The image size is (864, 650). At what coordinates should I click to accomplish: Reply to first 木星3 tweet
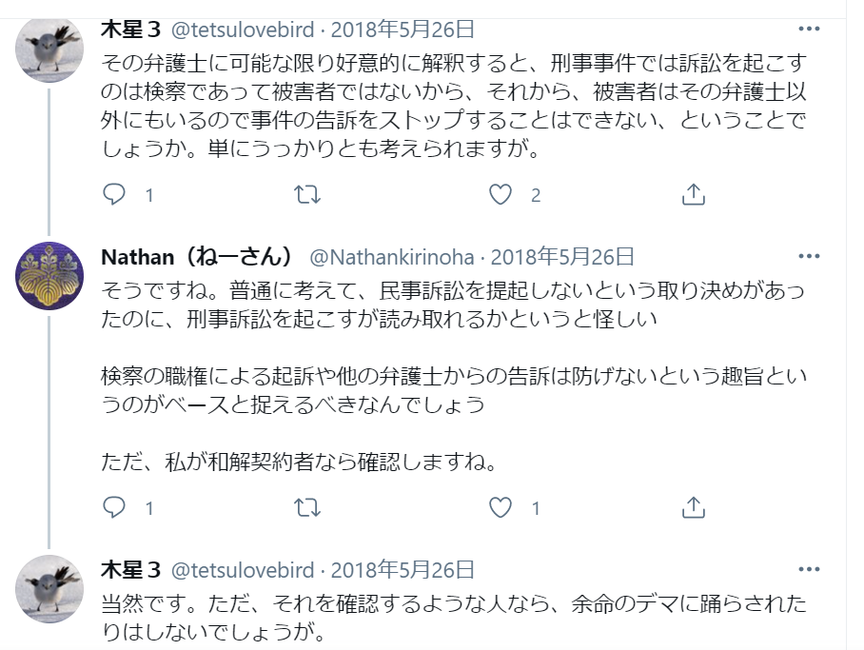114,195
